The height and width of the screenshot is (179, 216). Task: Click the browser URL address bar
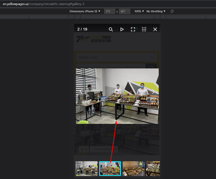pyautogui.click(x=44, y=4)
